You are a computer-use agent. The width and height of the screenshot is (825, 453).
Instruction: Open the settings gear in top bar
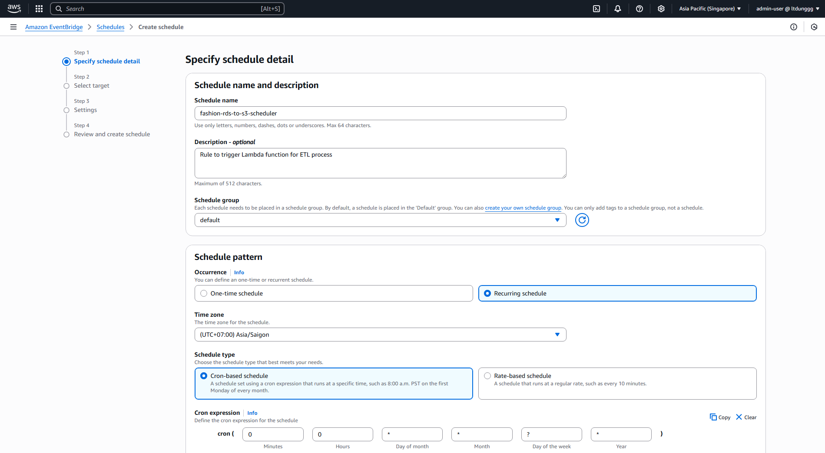coord(661,9)
